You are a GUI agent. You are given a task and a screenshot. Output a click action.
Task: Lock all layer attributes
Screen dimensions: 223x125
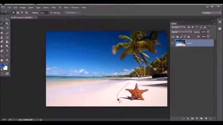point(189,37)
